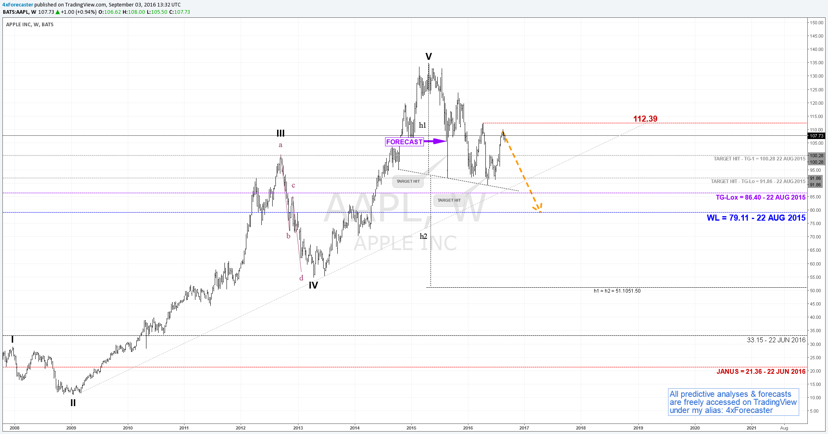Click 2012 on the time axis

(241, 428)
